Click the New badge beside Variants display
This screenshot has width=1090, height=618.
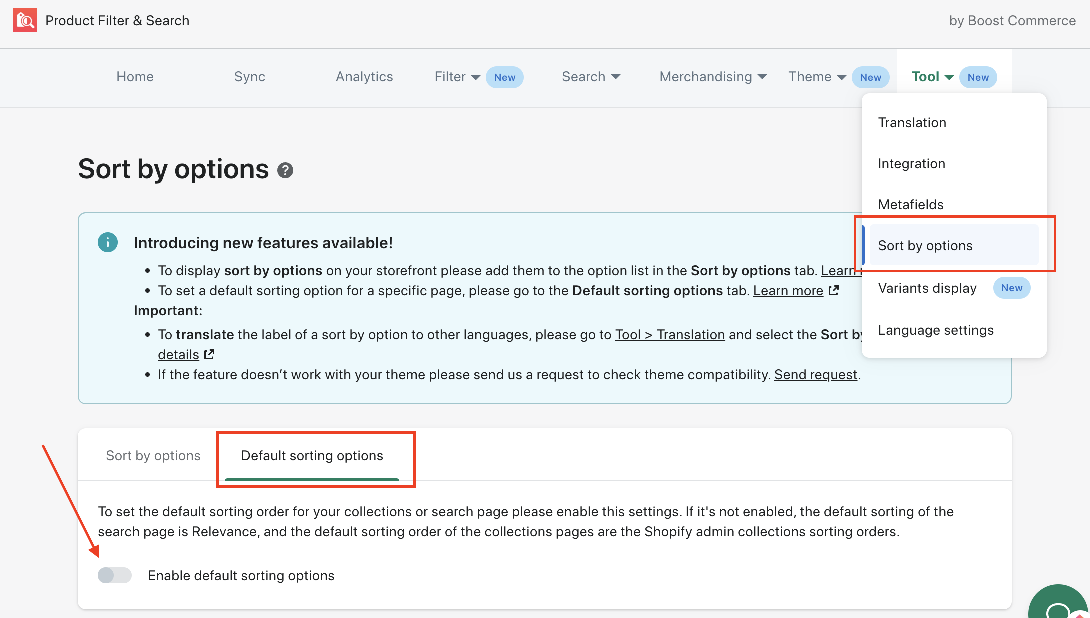pos(1012,288)
